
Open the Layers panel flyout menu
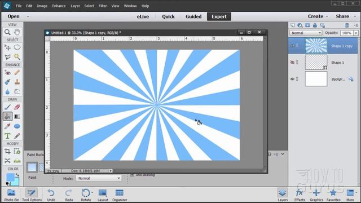[356, 25]
